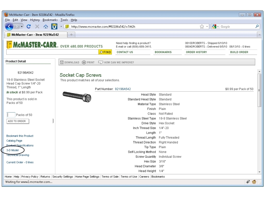Click HOW CAN WE IMPROVE speech bubble icon
The width and height of the screenshot is (264, 198).
[x=101, y=62]
